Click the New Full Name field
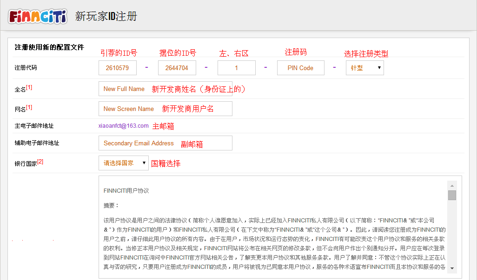 [165, 89]
